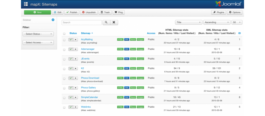
Task: Open the Phoca Download sitemap link
Action: [x=90, y=78]
